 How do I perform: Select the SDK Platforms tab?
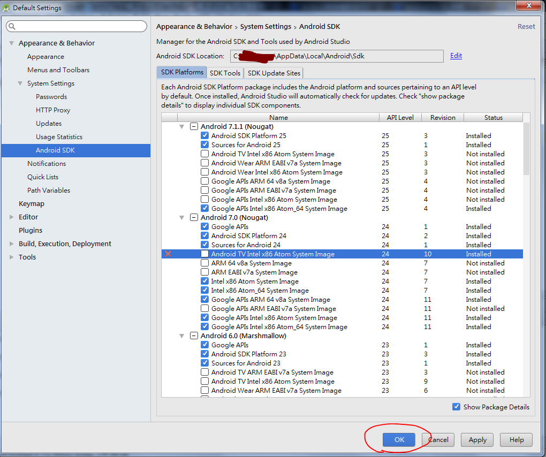(182, 72)
